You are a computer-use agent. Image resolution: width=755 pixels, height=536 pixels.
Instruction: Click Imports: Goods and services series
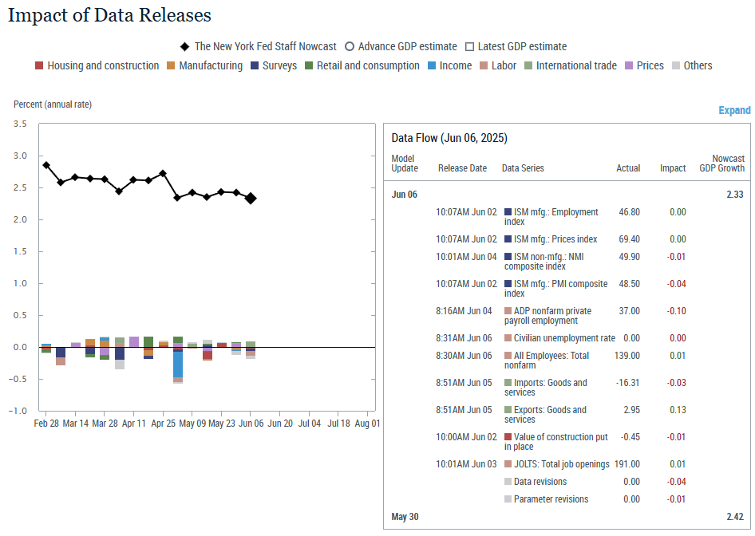pos(546,388)
